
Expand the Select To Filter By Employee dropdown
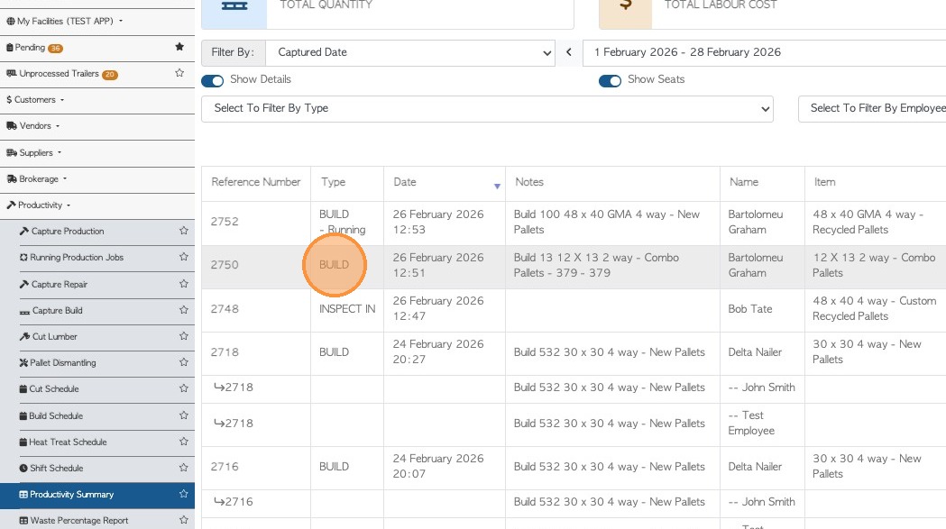pyautogui.click(x=873, y=109)
